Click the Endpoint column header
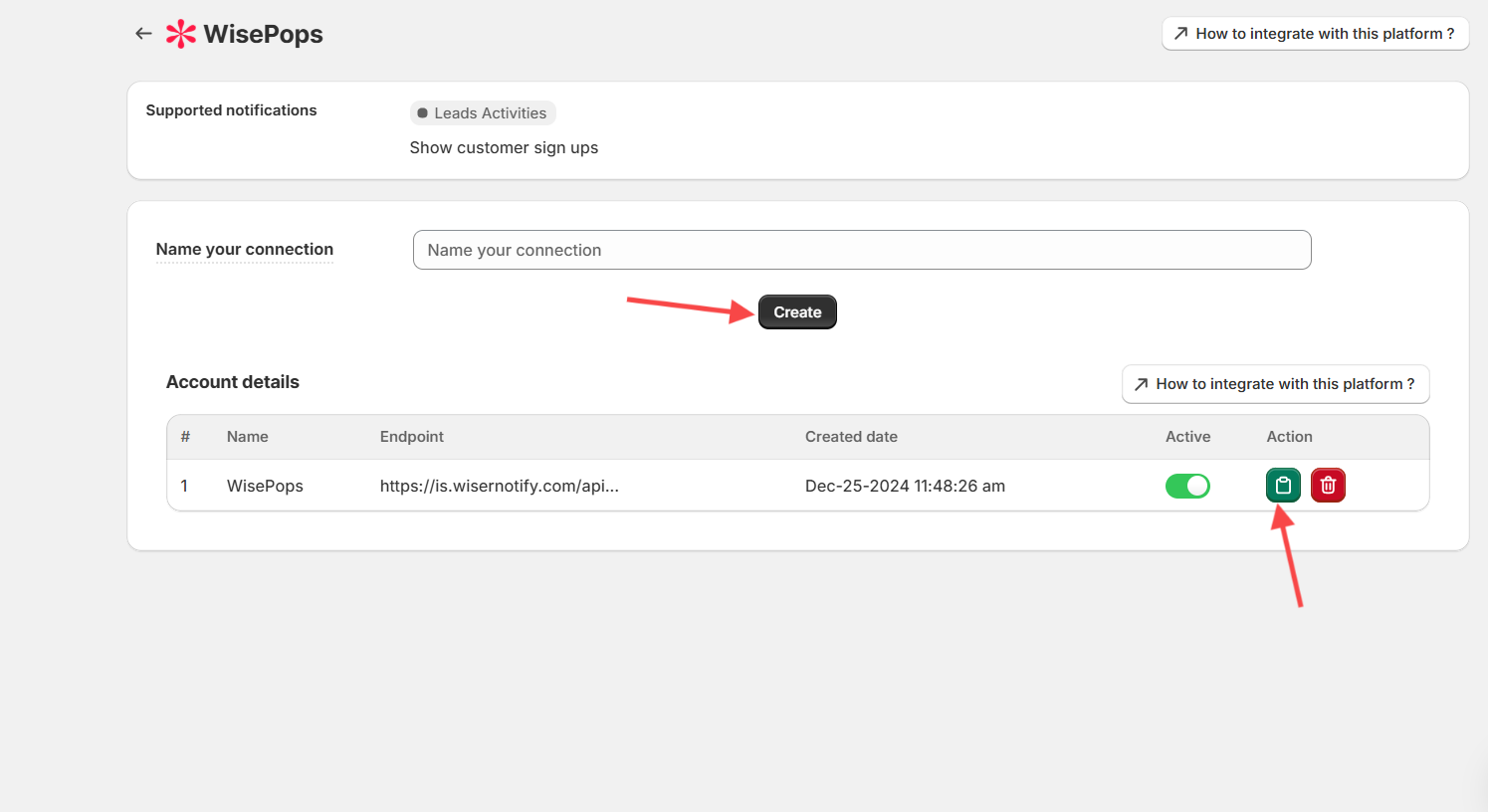The height and width of the screenshot is (812, 1488). tap(412, 437)
